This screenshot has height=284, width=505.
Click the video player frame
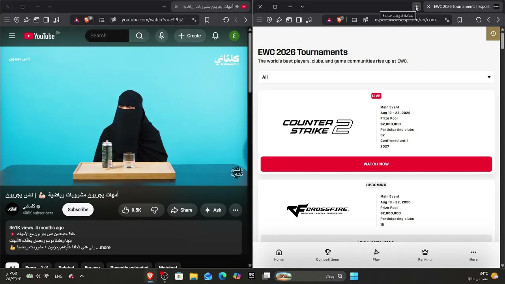[x=124, y=116]
